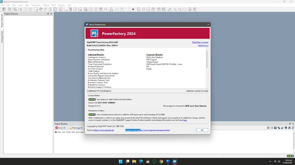
Task: Clear the Output Window with circle-slash icon
Action: pyautogui.click(x=293, y=128)
